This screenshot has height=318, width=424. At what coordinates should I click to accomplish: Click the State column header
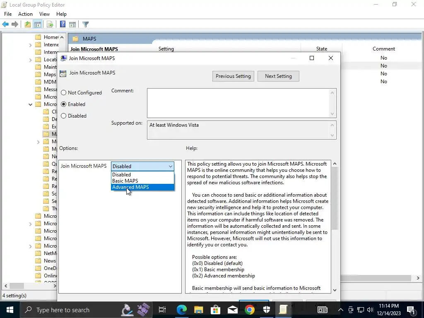click(321, 49)
